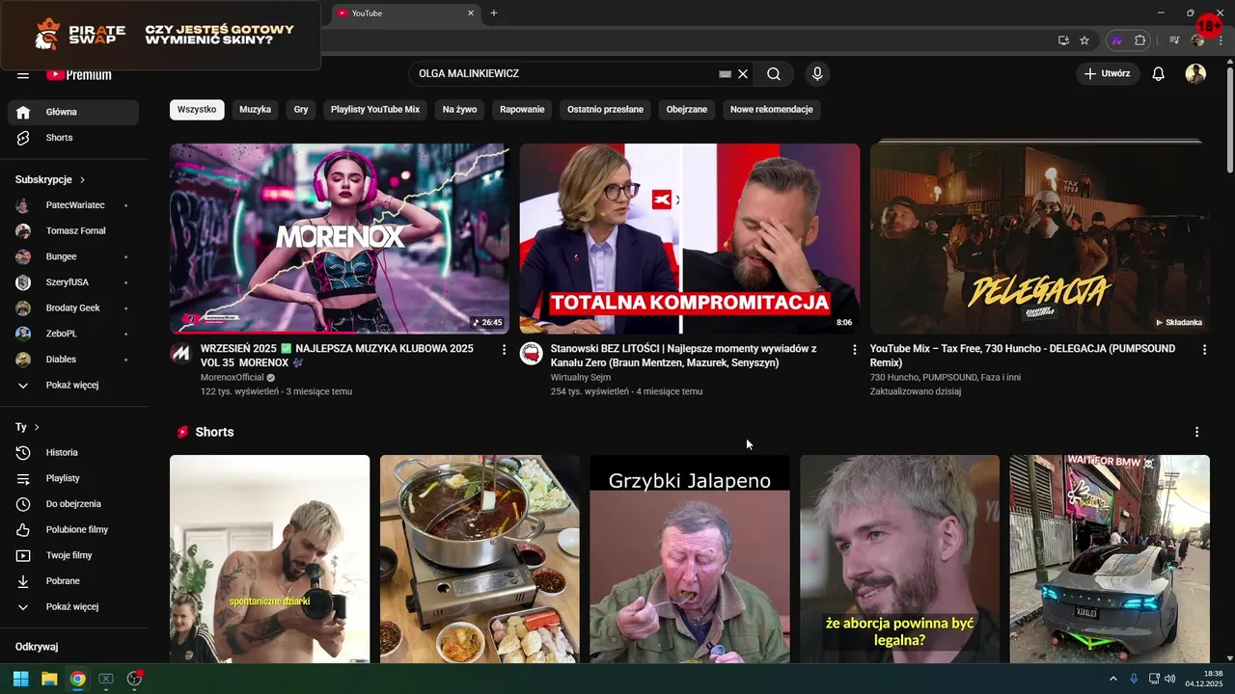Expand subscriptions with Pokaż więcej under Diables
Screen dimensions: 1235x694
(73, 386)
